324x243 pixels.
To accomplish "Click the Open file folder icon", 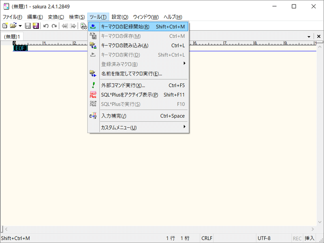I will pos(13,26).
